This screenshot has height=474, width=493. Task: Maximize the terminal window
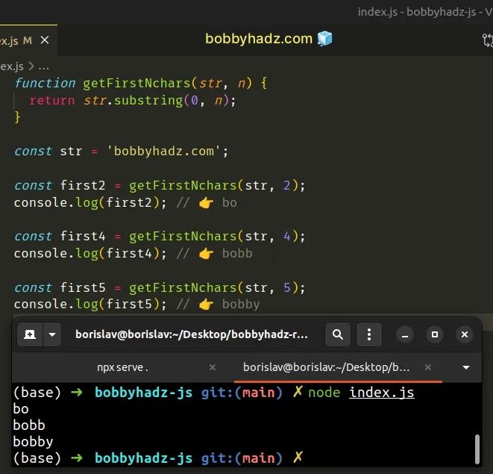click(435, 334)
